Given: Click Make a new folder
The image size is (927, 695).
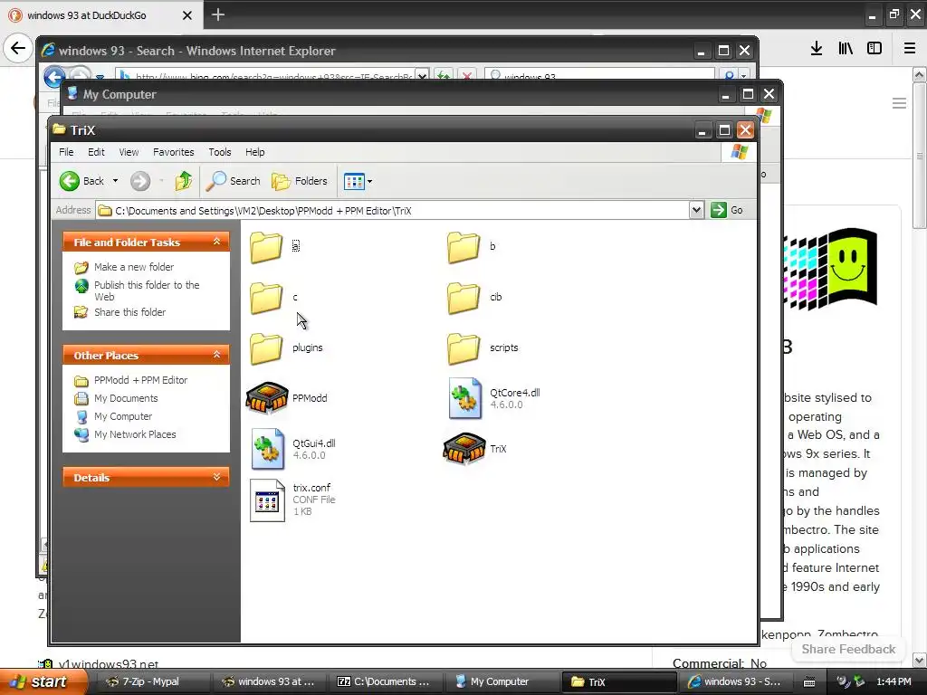Looking at the screenshot, I should [x=134, y=267].
